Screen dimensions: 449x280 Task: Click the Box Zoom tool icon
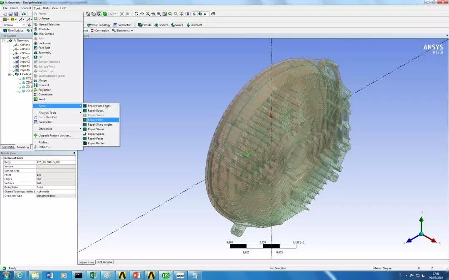click(x=153, y=14)
